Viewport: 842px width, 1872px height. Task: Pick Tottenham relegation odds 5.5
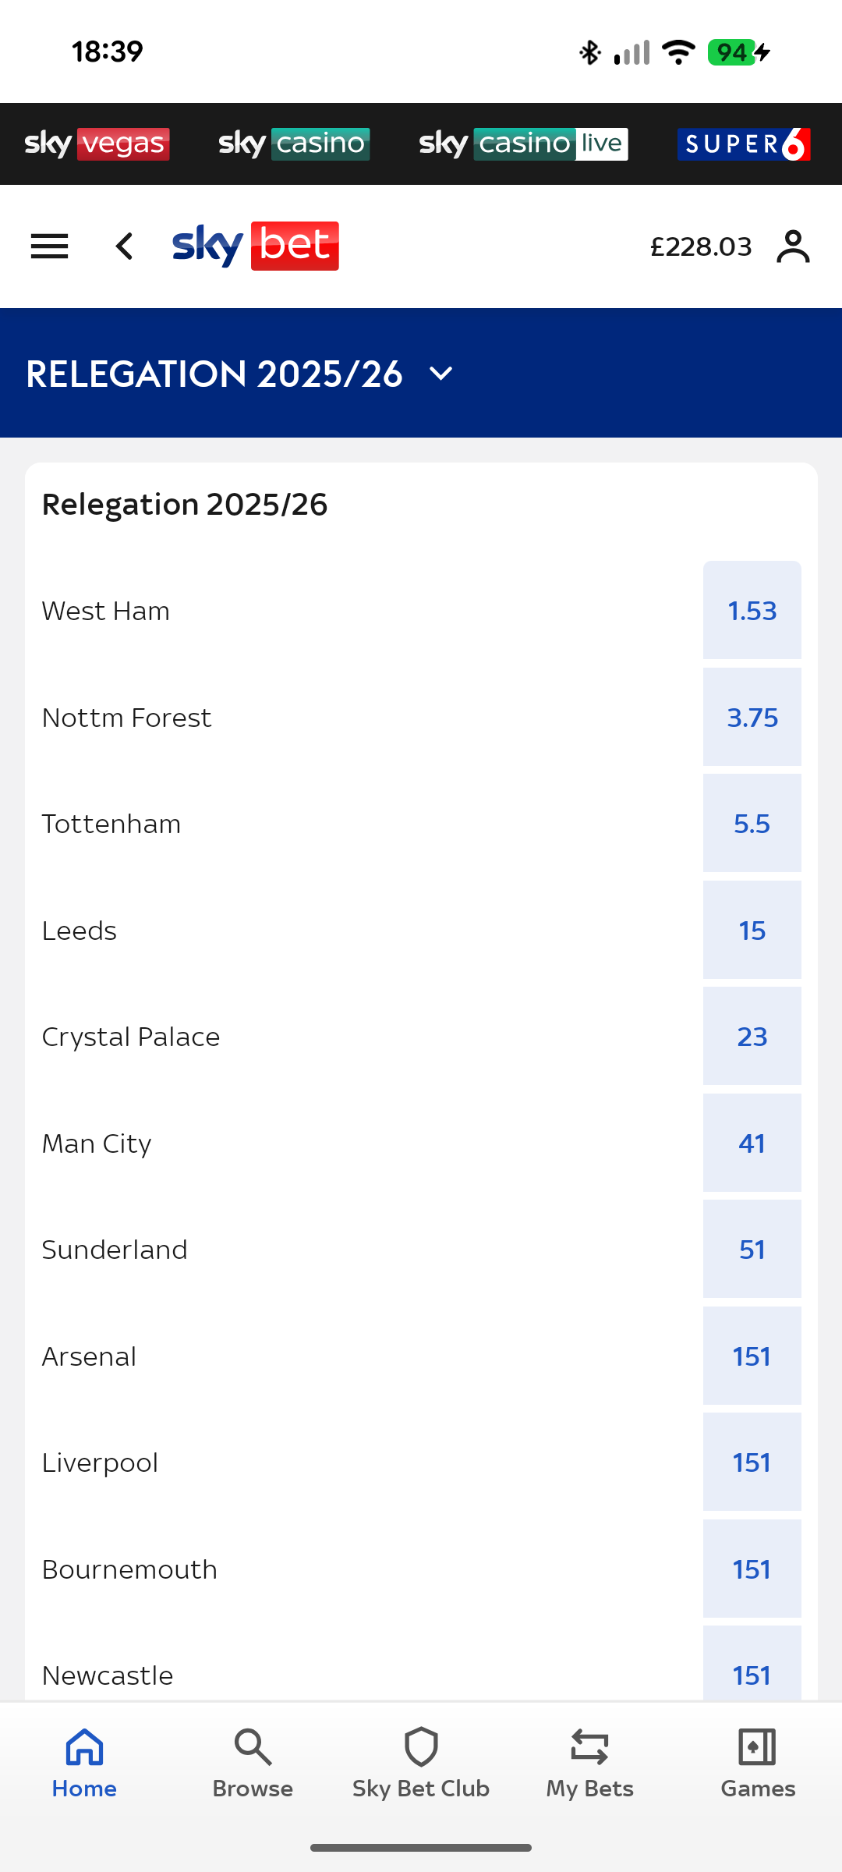click(752, 824)
